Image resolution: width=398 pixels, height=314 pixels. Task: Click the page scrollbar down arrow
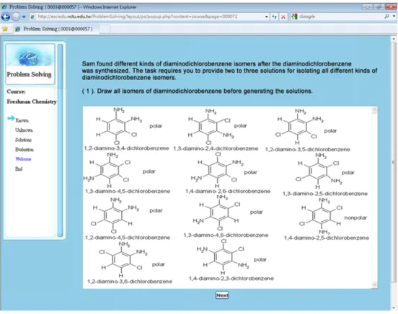(x=394, y=308)
